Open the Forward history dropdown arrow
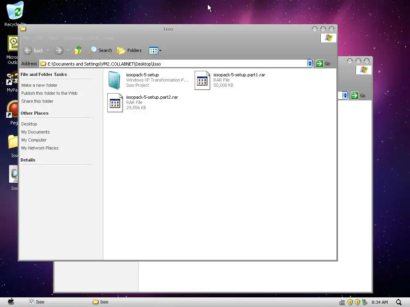410x307 pixels. (x=68, y=50)
